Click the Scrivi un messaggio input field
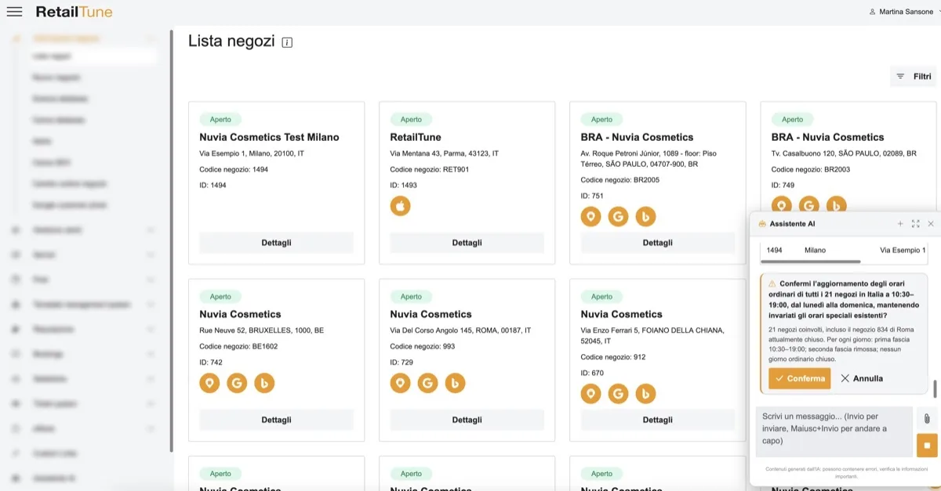 (834, 431)
